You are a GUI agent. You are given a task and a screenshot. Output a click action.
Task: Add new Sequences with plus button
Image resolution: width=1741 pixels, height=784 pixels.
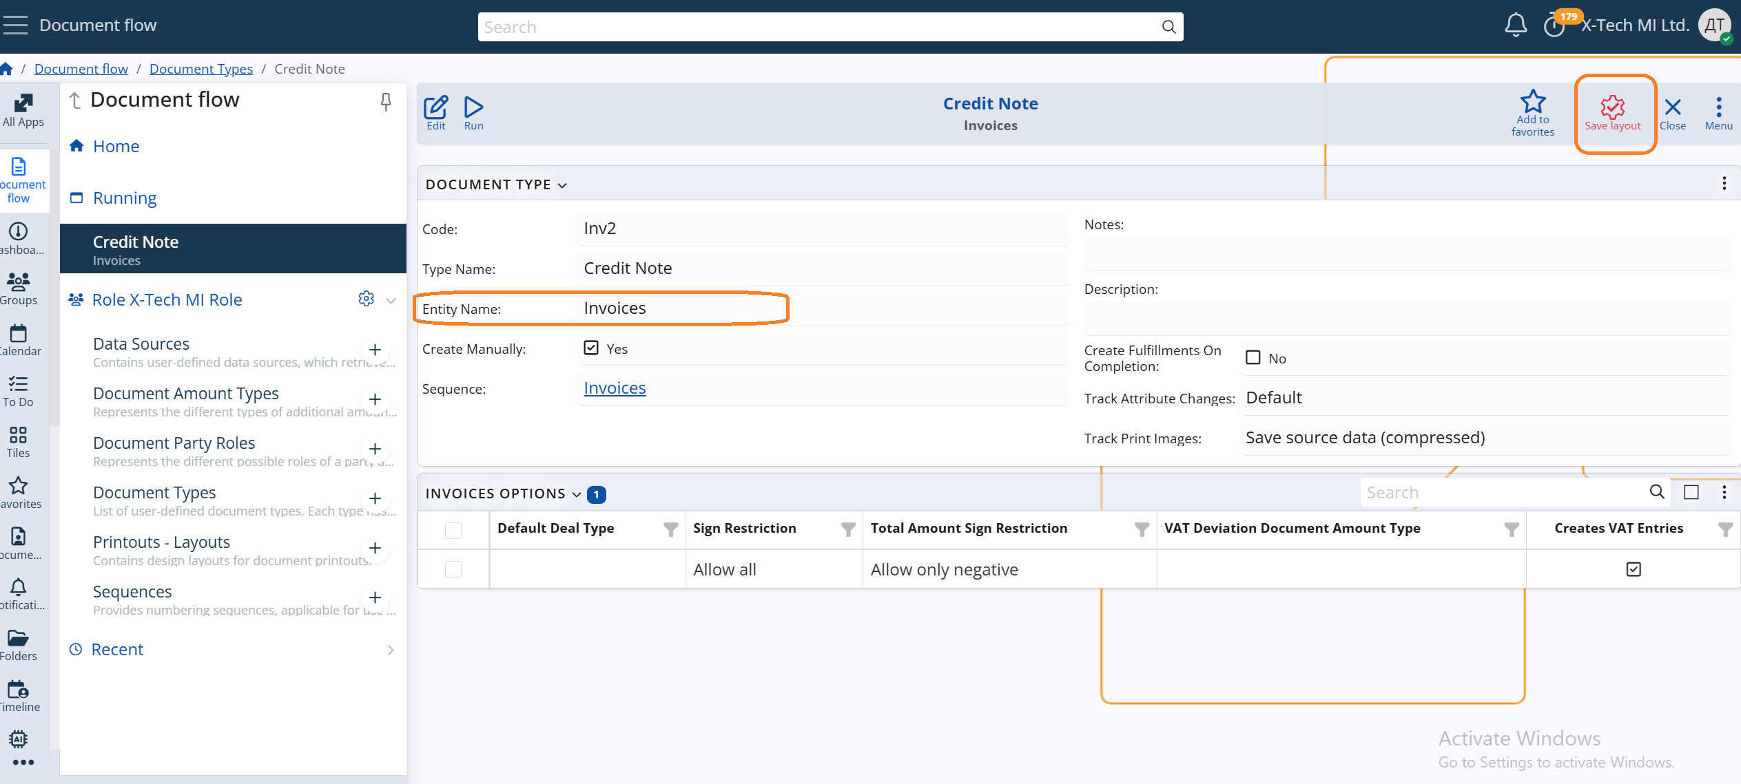click(375, 597)
